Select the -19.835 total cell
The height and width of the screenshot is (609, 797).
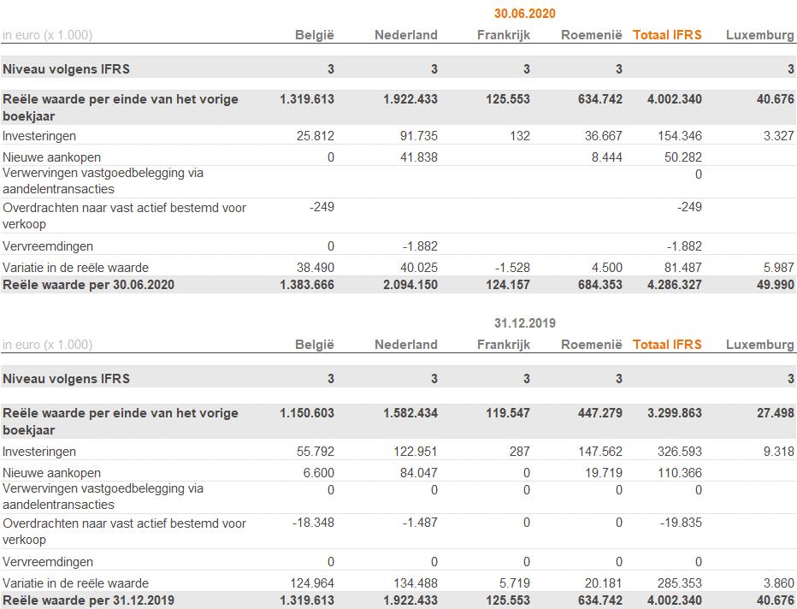point(681,523)
